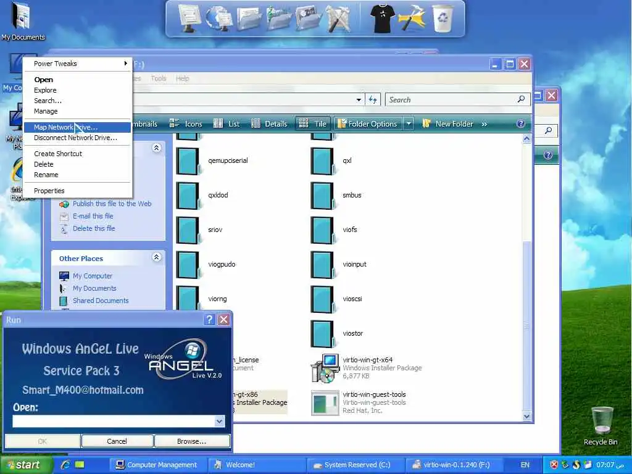This screenshot has height=474, width=632.
Task: Expand the toolbar overflow chevron
Action: point(484,124)
